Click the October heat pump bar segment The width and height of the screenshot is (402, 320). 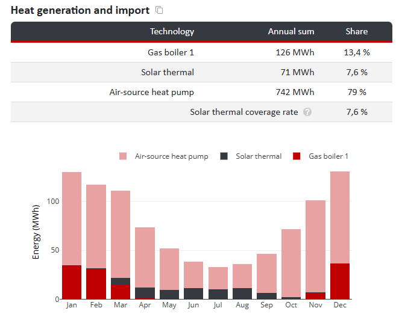(291, 263)
